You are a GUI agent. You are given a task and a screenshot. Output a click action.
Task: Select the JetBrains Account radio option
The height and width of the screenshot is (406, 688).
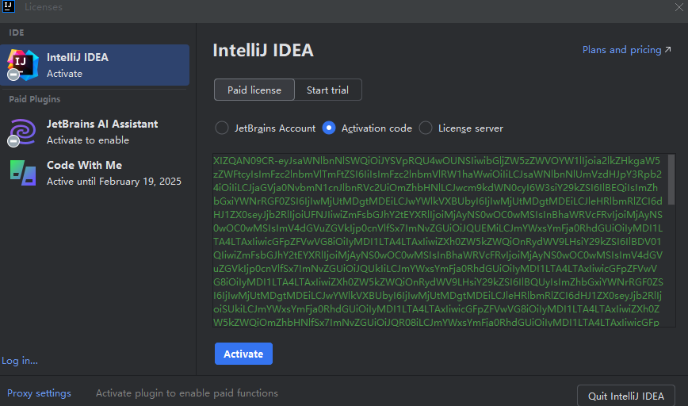(222, 128)
